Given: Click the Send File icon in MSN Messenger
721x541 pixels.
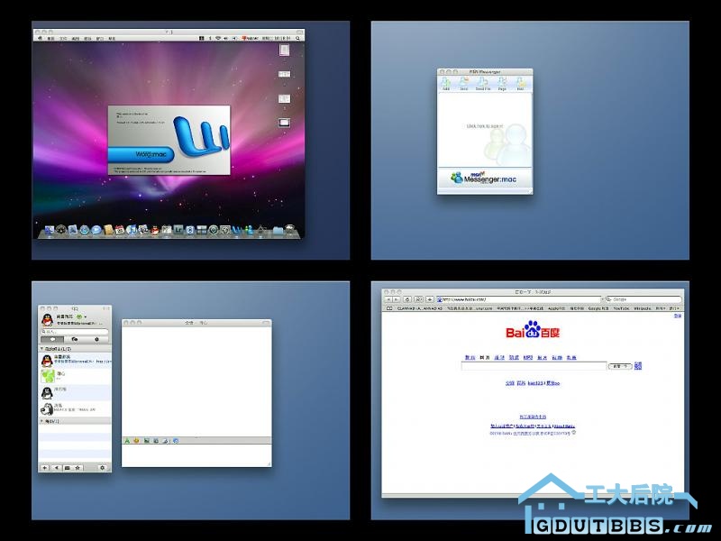Looking at the screenshot, I should 483,83.
